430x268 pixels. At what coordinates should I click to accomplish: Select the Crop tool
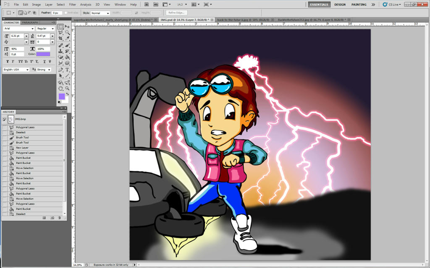(61, 39)
